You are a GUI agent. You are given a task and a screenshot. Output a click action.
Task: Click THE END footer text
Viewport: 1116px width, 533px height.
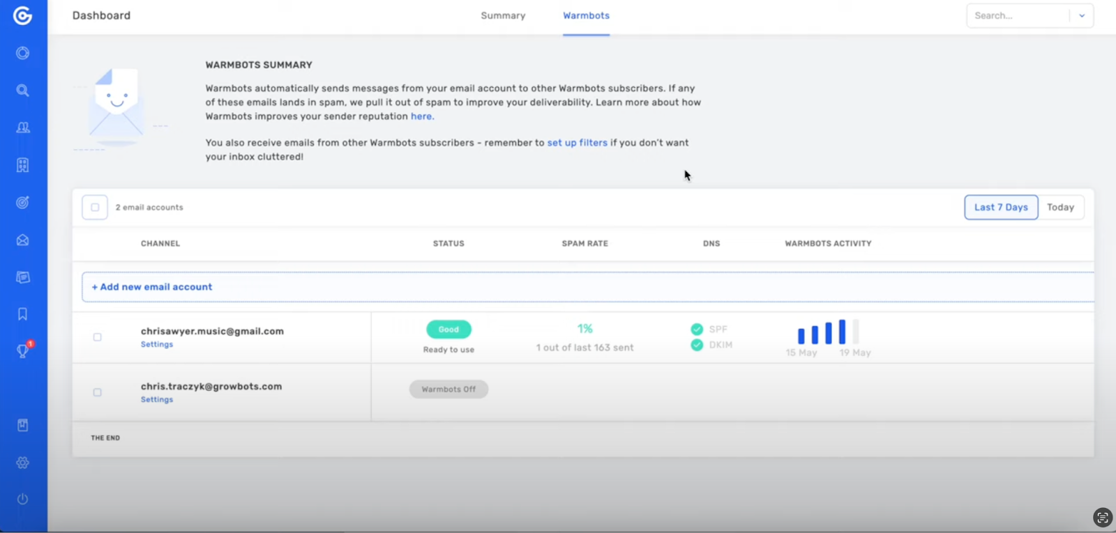(x=105, y=438)
